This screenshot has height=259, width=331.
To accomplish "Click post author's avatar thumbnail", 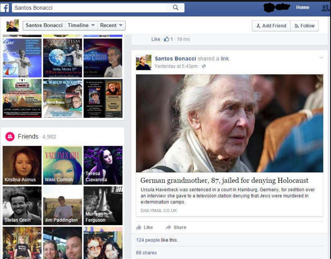I will [144, 63].
